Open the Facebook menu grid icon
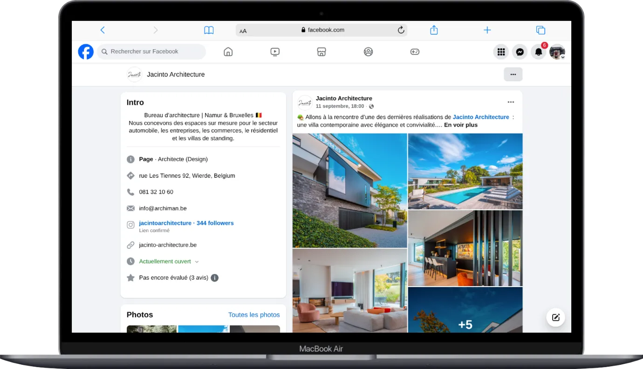The height and width of the screenshot is (369, 643). 501,52
